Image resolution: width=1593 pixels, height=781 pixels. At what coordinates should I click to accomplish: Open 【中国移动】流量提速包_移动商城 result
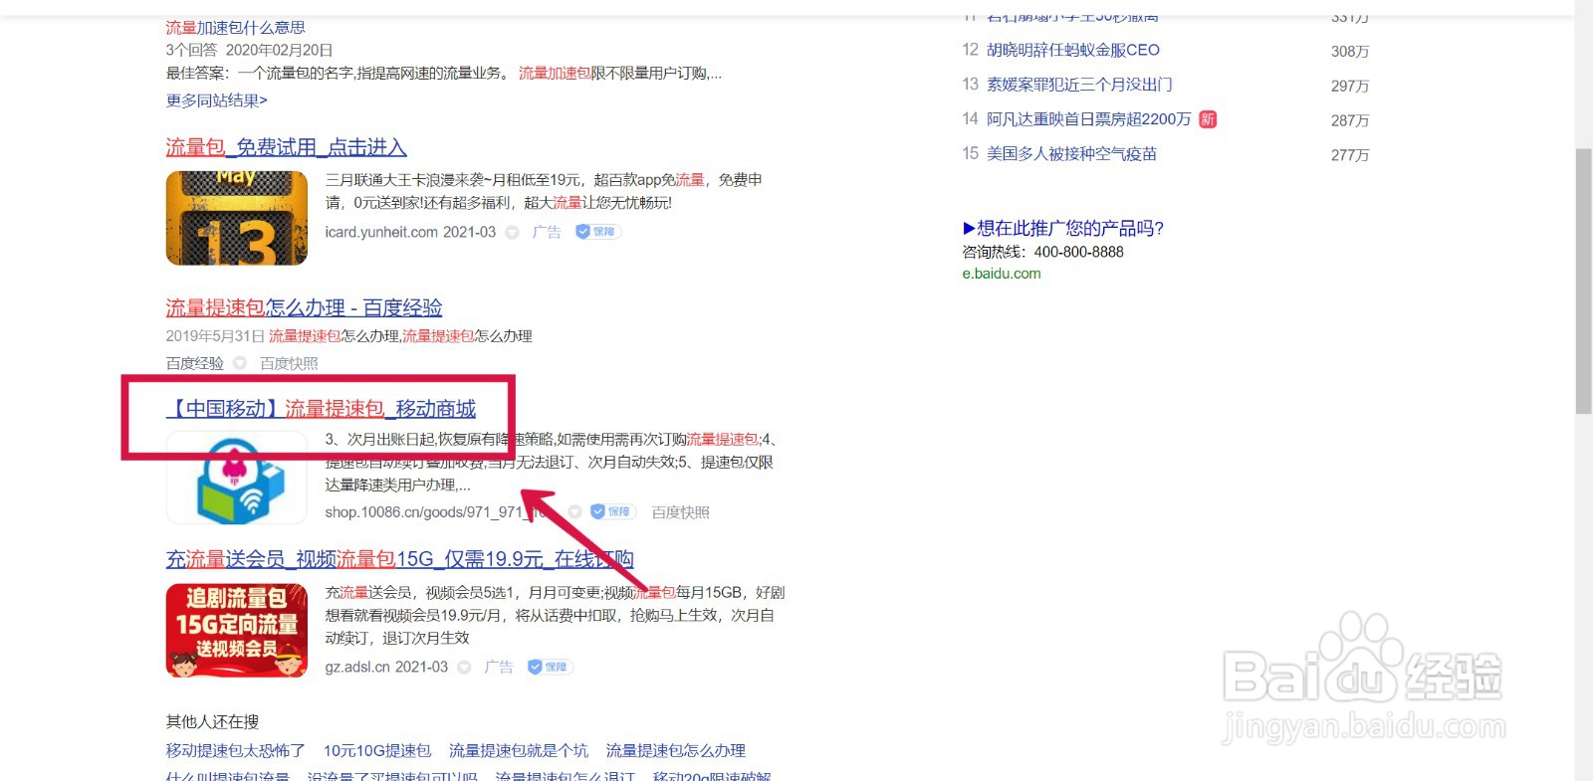pos(321,409)
